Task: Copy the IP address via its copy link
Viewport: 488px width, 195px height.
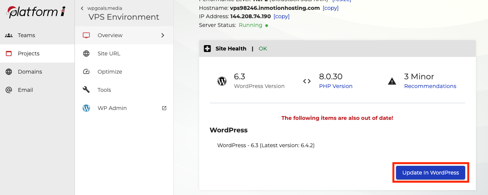Action: coord(281,16)
